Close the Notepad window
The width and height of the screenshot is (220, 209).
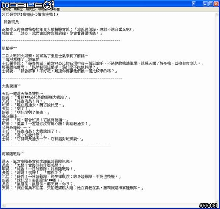tap(216, 4)
